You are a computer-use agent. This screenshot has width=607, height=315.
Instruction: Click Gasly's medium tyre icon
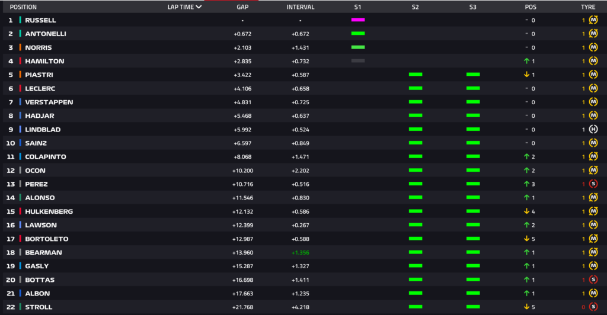[x=593, y=266]
